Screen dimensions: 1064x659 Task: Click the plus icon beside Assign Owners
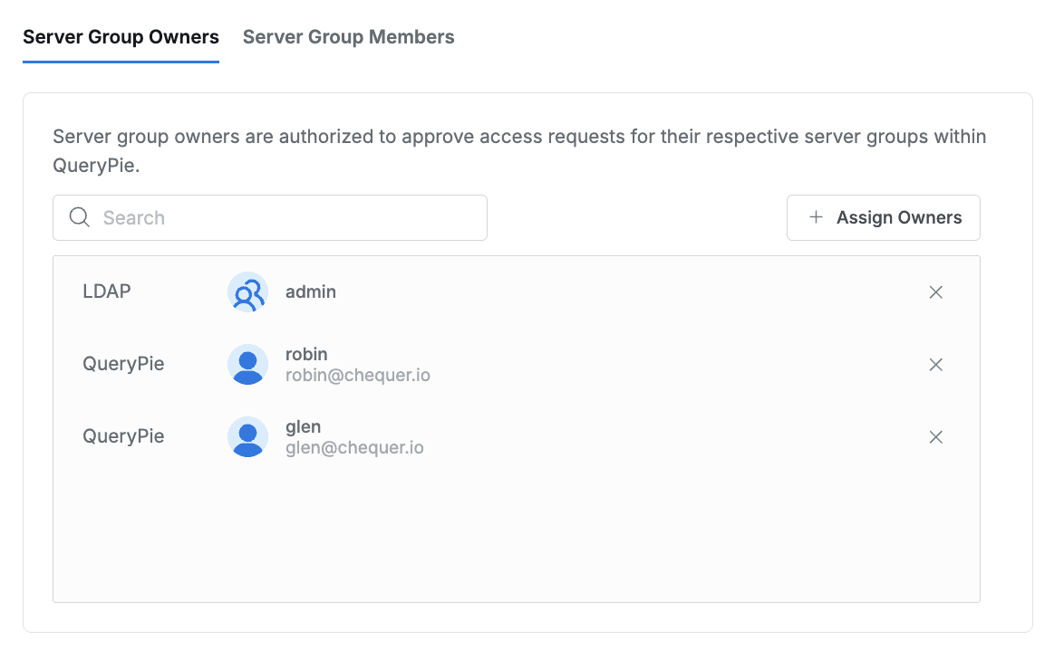816,217
